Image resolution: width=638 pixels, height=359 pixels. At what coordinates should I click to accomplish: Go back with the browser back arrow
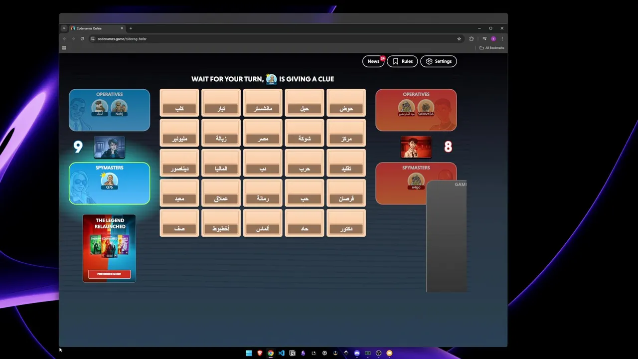point(64,39)
